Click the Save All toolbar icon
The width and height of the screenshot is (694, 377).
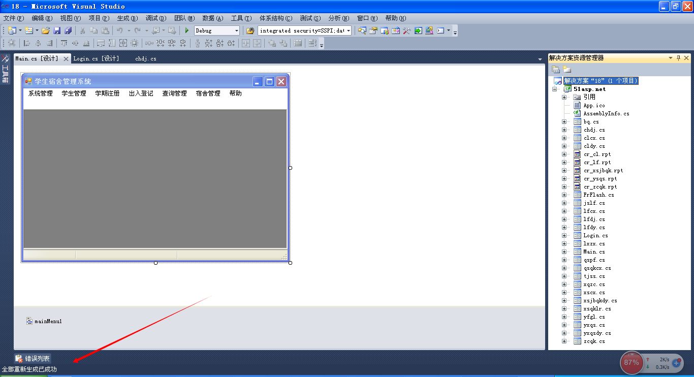(68, 30)
